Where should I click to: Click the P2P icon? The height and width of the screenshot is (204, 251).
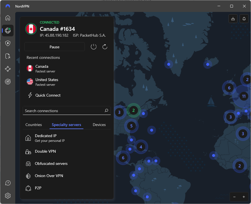tap(28, 188)
